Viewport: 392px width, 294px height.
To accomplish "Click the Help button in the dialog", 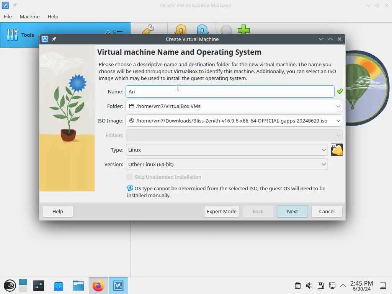I will (x=57, y=211).
